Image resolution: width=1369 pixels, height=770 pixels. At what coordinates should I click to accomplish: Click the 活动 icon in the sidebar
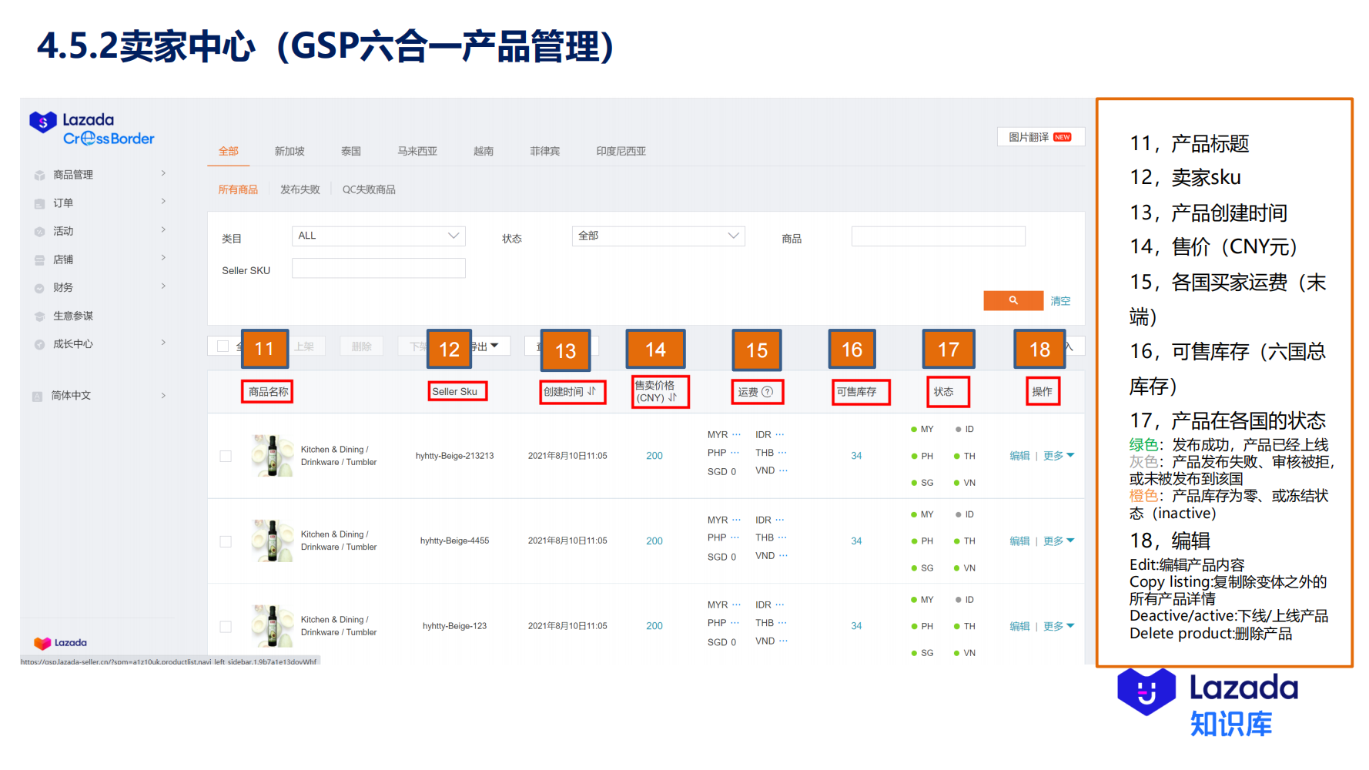pos(39,230)
